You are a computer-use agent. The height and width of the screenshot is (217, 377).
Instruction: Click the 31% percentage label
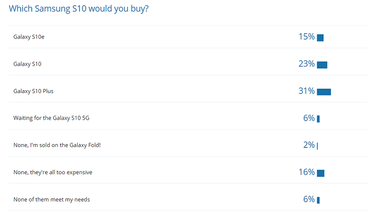pyautogui.click(x=307, y=91)
